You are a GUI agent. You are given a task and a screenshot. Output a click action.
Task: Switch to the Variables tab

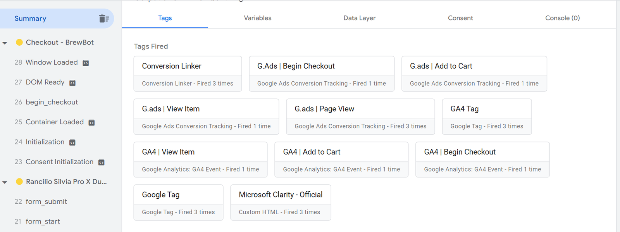257,18
